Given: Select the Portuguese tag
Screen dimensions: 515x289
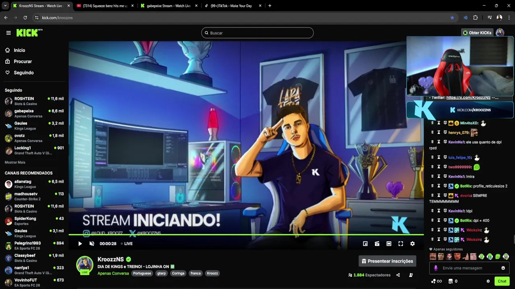Looking at the screenshot, I should (x=142, y=273).
